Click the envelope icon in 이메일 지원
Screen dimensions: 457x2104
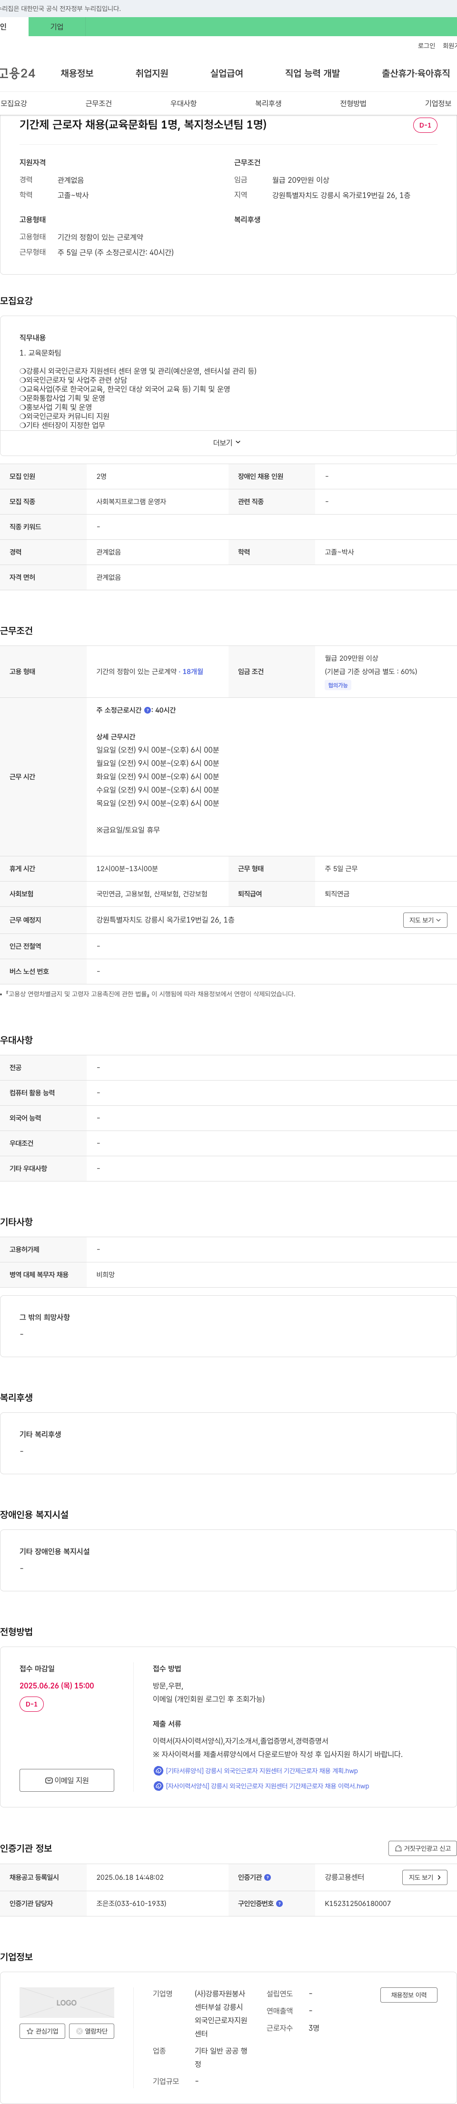point(49,1780)
